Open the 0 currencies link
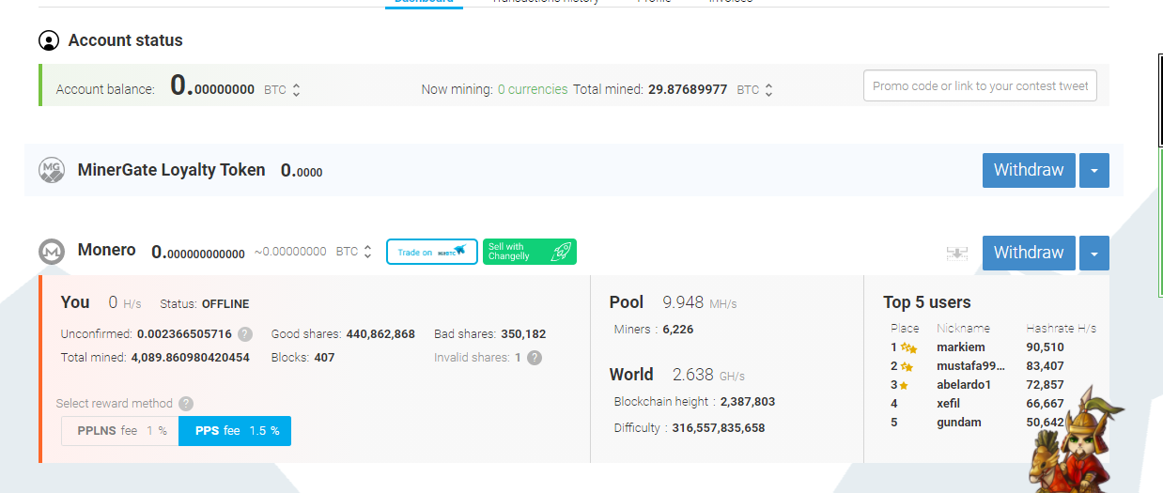The image size is (1163, 493). (x=533, y=89)
